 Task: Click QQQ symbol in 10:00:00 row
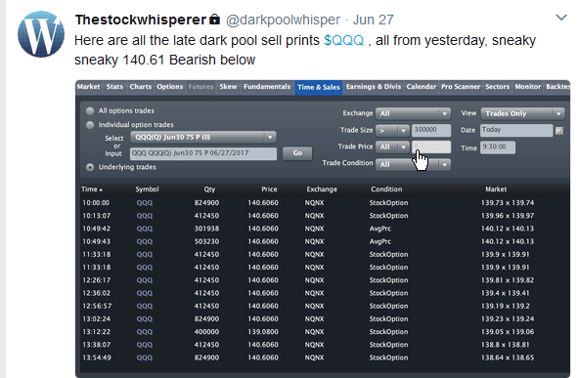pyautogui.click(x=145, y=203)
